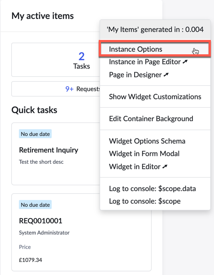The width and height of the screenshot is (214, 275).
Task: Open the Retirement Inquiry quick task
Action: tap(56, 154)
